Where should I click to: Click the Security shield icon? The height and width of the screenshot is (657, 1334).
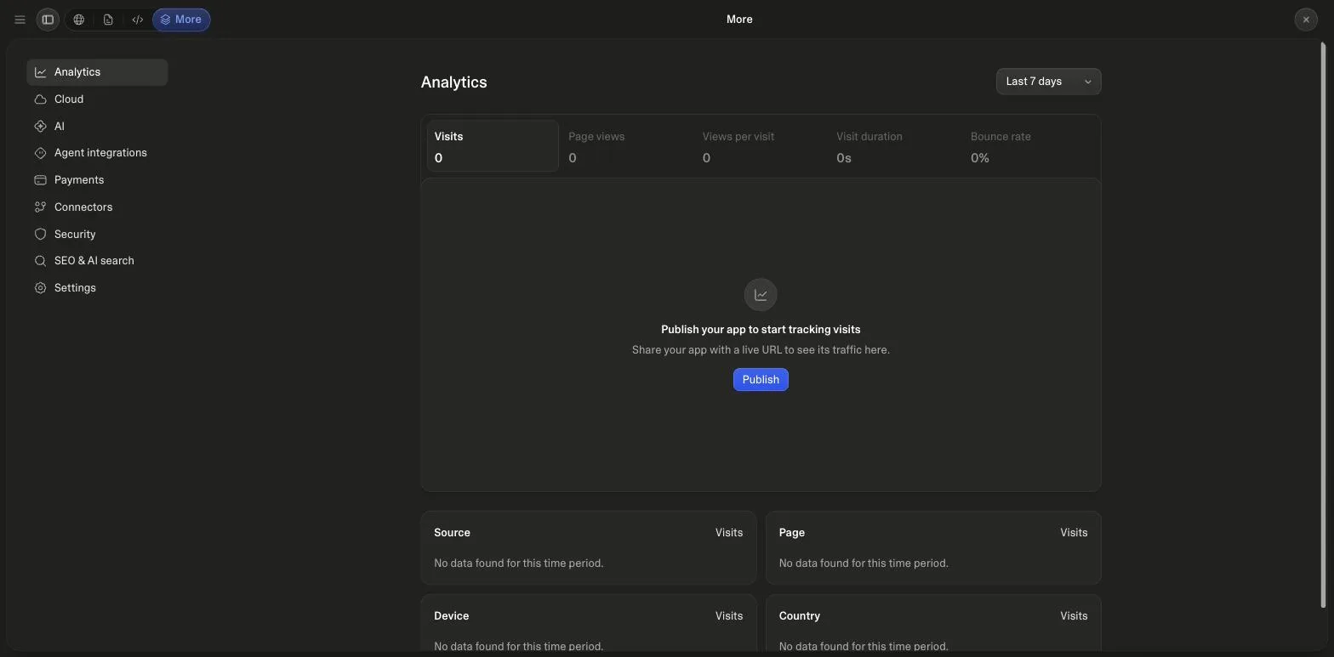tap(40, 234)
